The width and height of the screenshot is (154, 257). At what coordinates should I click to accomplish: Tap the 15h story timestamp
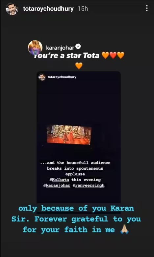[83, 9]
